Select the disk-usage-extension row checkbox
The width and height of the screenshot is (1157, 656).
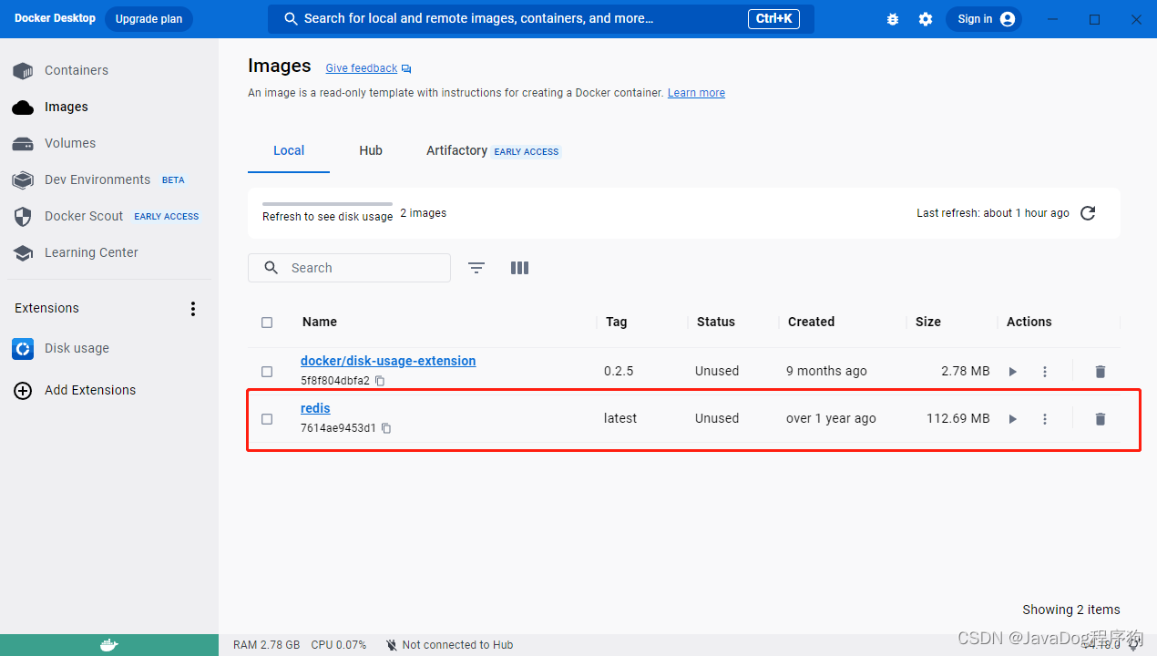267,371
